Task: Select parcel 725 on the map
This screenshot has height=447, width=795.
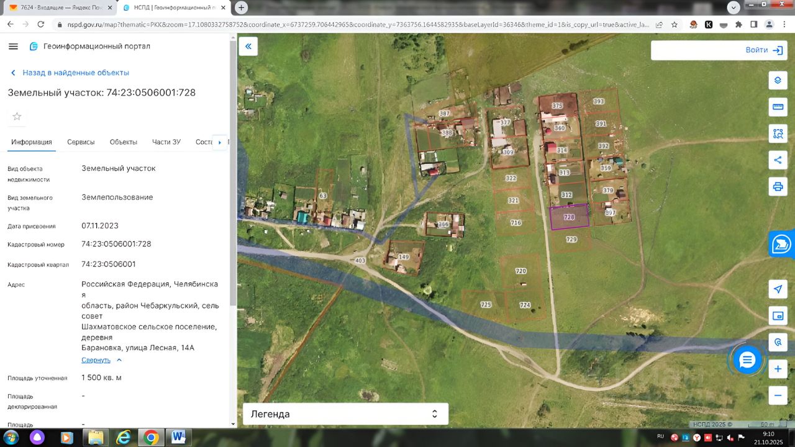Action: (486, 305)
